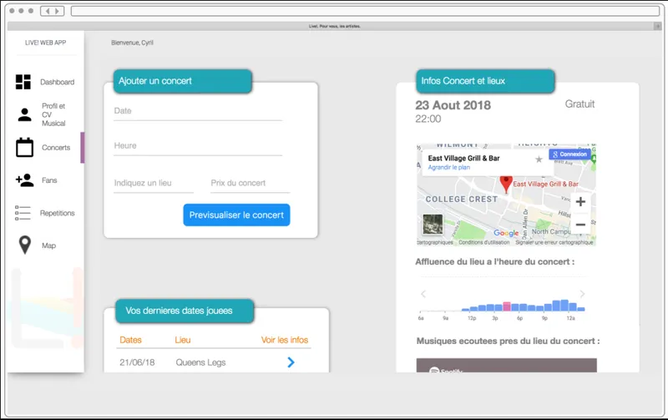Go to the Concerts section
The height and width of the screenshot is (420, 668).
pyautogui.click(x=56, y=148)
